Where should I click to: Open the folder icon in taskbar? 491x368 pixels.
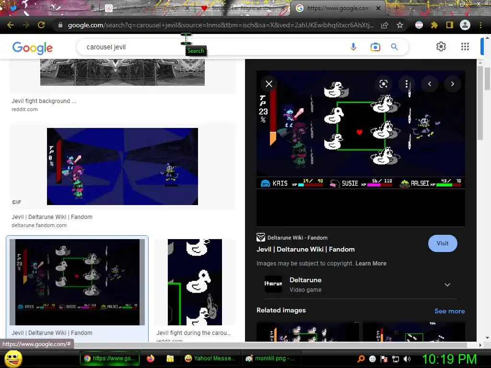170,358
